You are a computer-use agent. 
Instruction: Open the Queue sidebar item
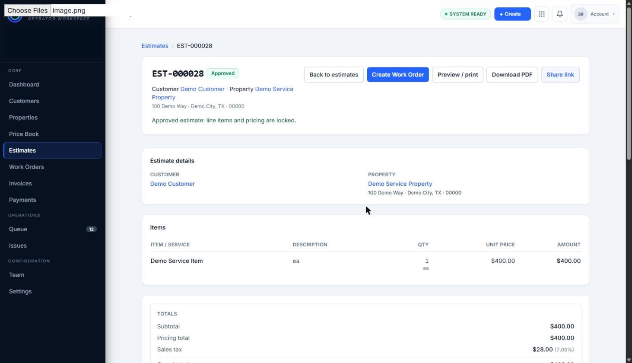[x=52, y=229]
